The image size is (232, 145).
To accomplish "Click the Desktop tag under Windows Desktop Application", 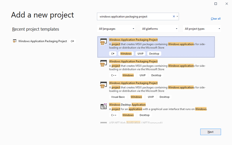I will click(x=145, y=115).
